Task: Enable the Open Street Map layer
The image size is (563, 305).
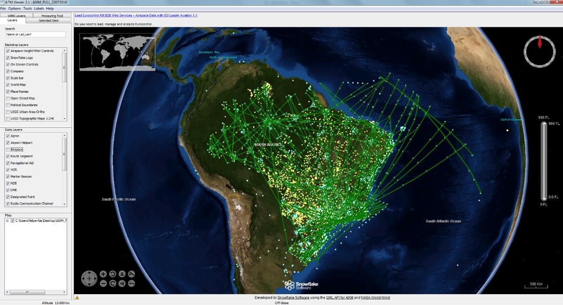Action: click(x=8, y=98)
